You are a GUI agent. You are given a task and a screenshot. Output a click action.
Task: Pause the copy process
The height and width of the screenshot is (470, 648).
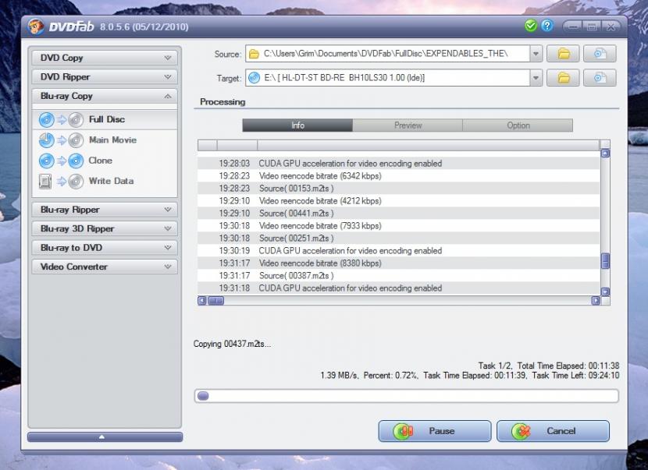(x=435, y=431)
